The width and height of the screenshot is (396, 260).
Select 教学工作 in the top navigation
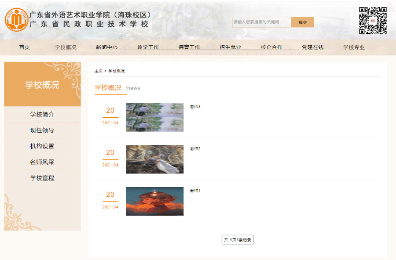click(148, 47)
